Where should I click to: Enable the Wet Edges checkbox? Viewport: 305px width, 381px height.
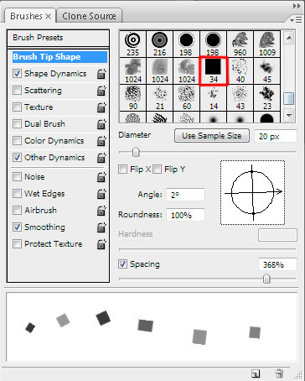18,194
